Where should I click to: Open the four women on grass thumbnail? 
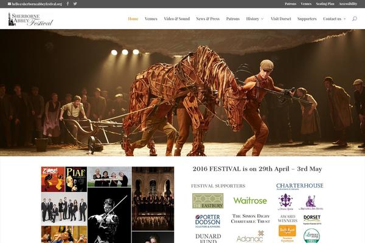click(109, 177)
